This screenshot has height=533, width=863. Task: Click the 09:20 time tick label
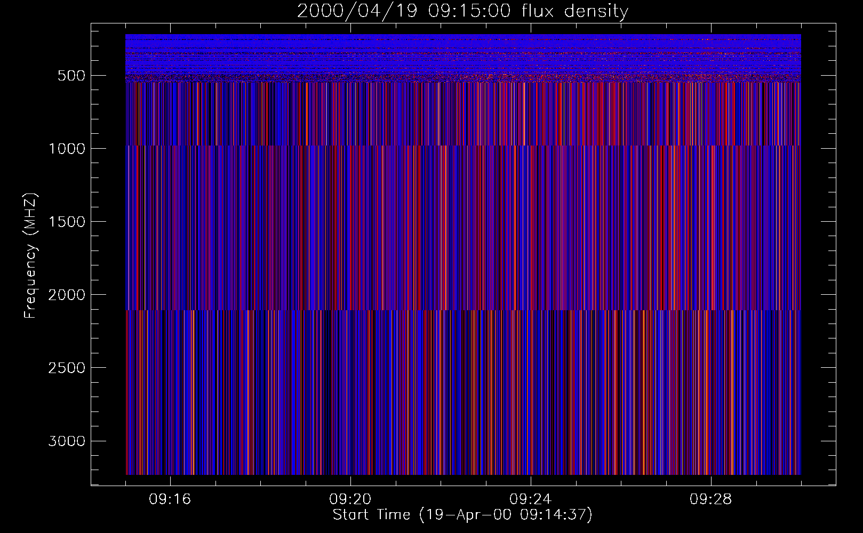click(350, 499)
